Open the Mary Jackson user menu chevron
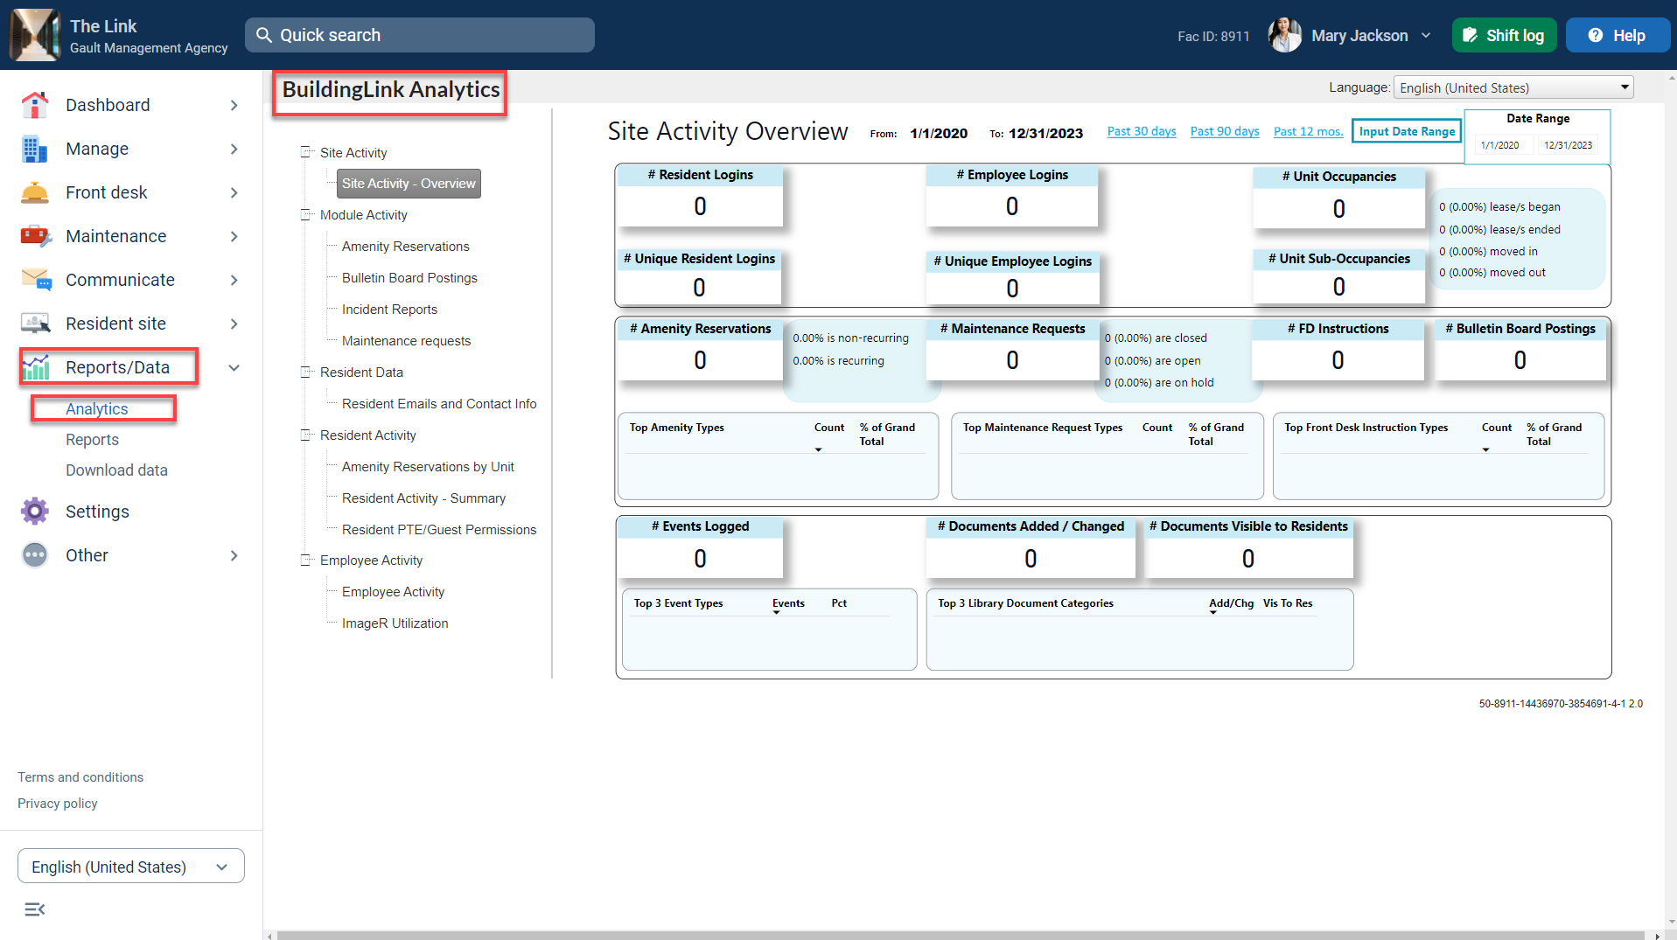 pyautogui.click(x=1426, y=36)
